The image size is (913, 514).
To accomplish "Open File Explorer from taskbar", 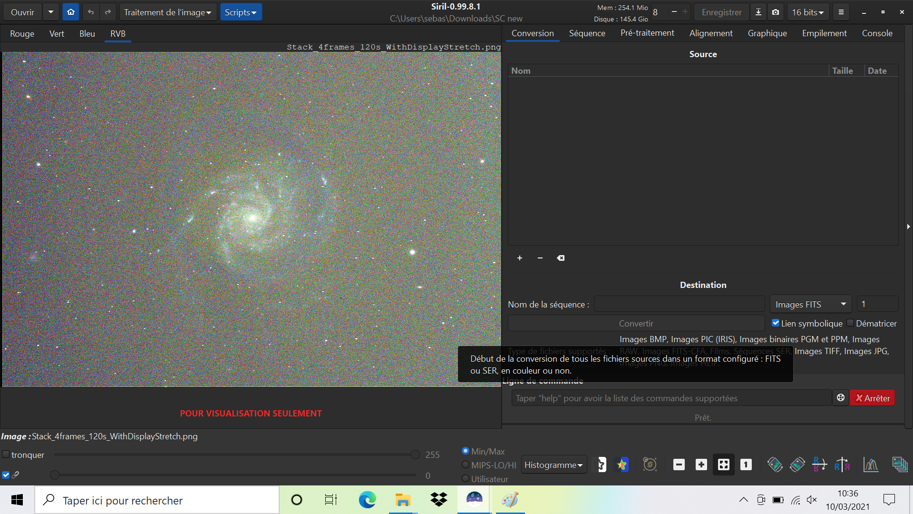I will point(403,500).
